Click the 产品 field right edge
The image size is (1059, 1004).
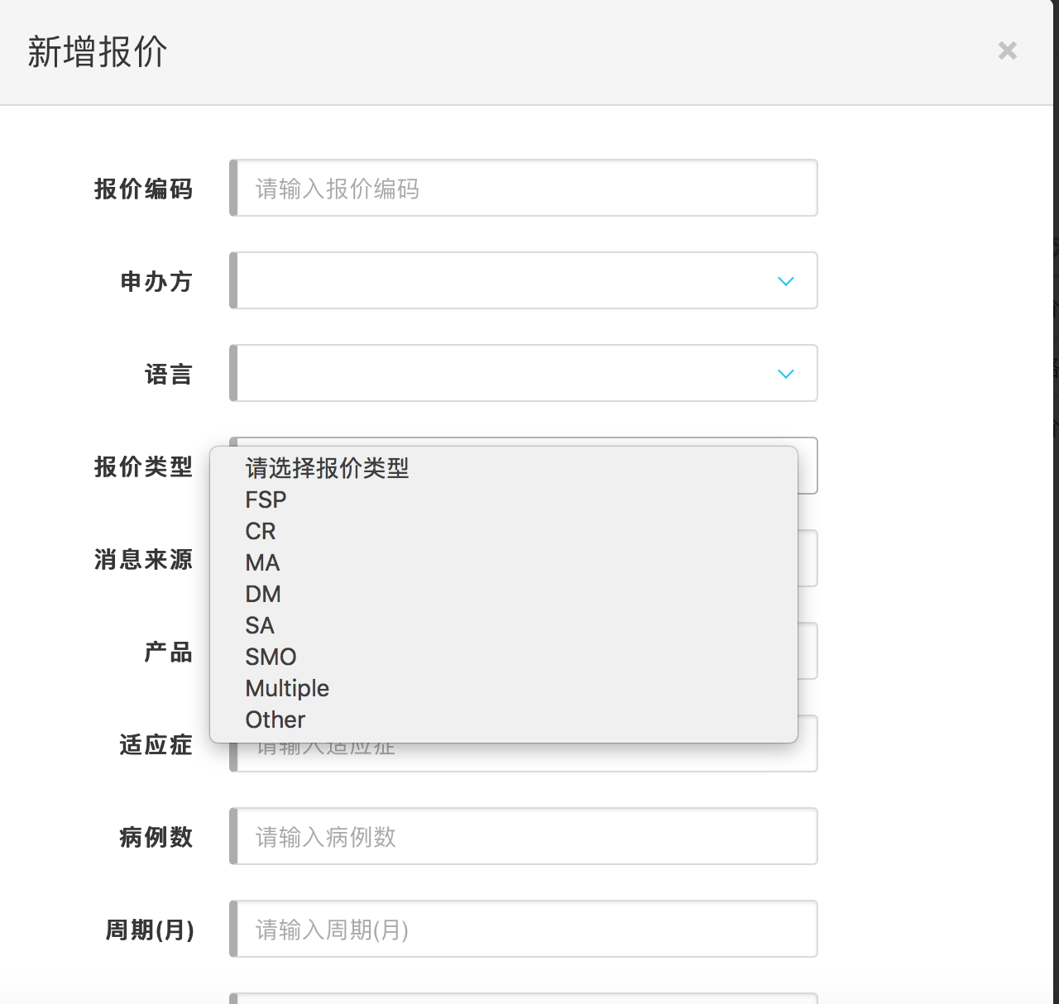pyautogui.click(x=807, y=652)
